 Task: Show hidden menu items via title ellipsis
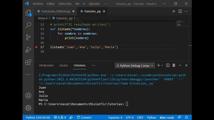pos(106,4)
